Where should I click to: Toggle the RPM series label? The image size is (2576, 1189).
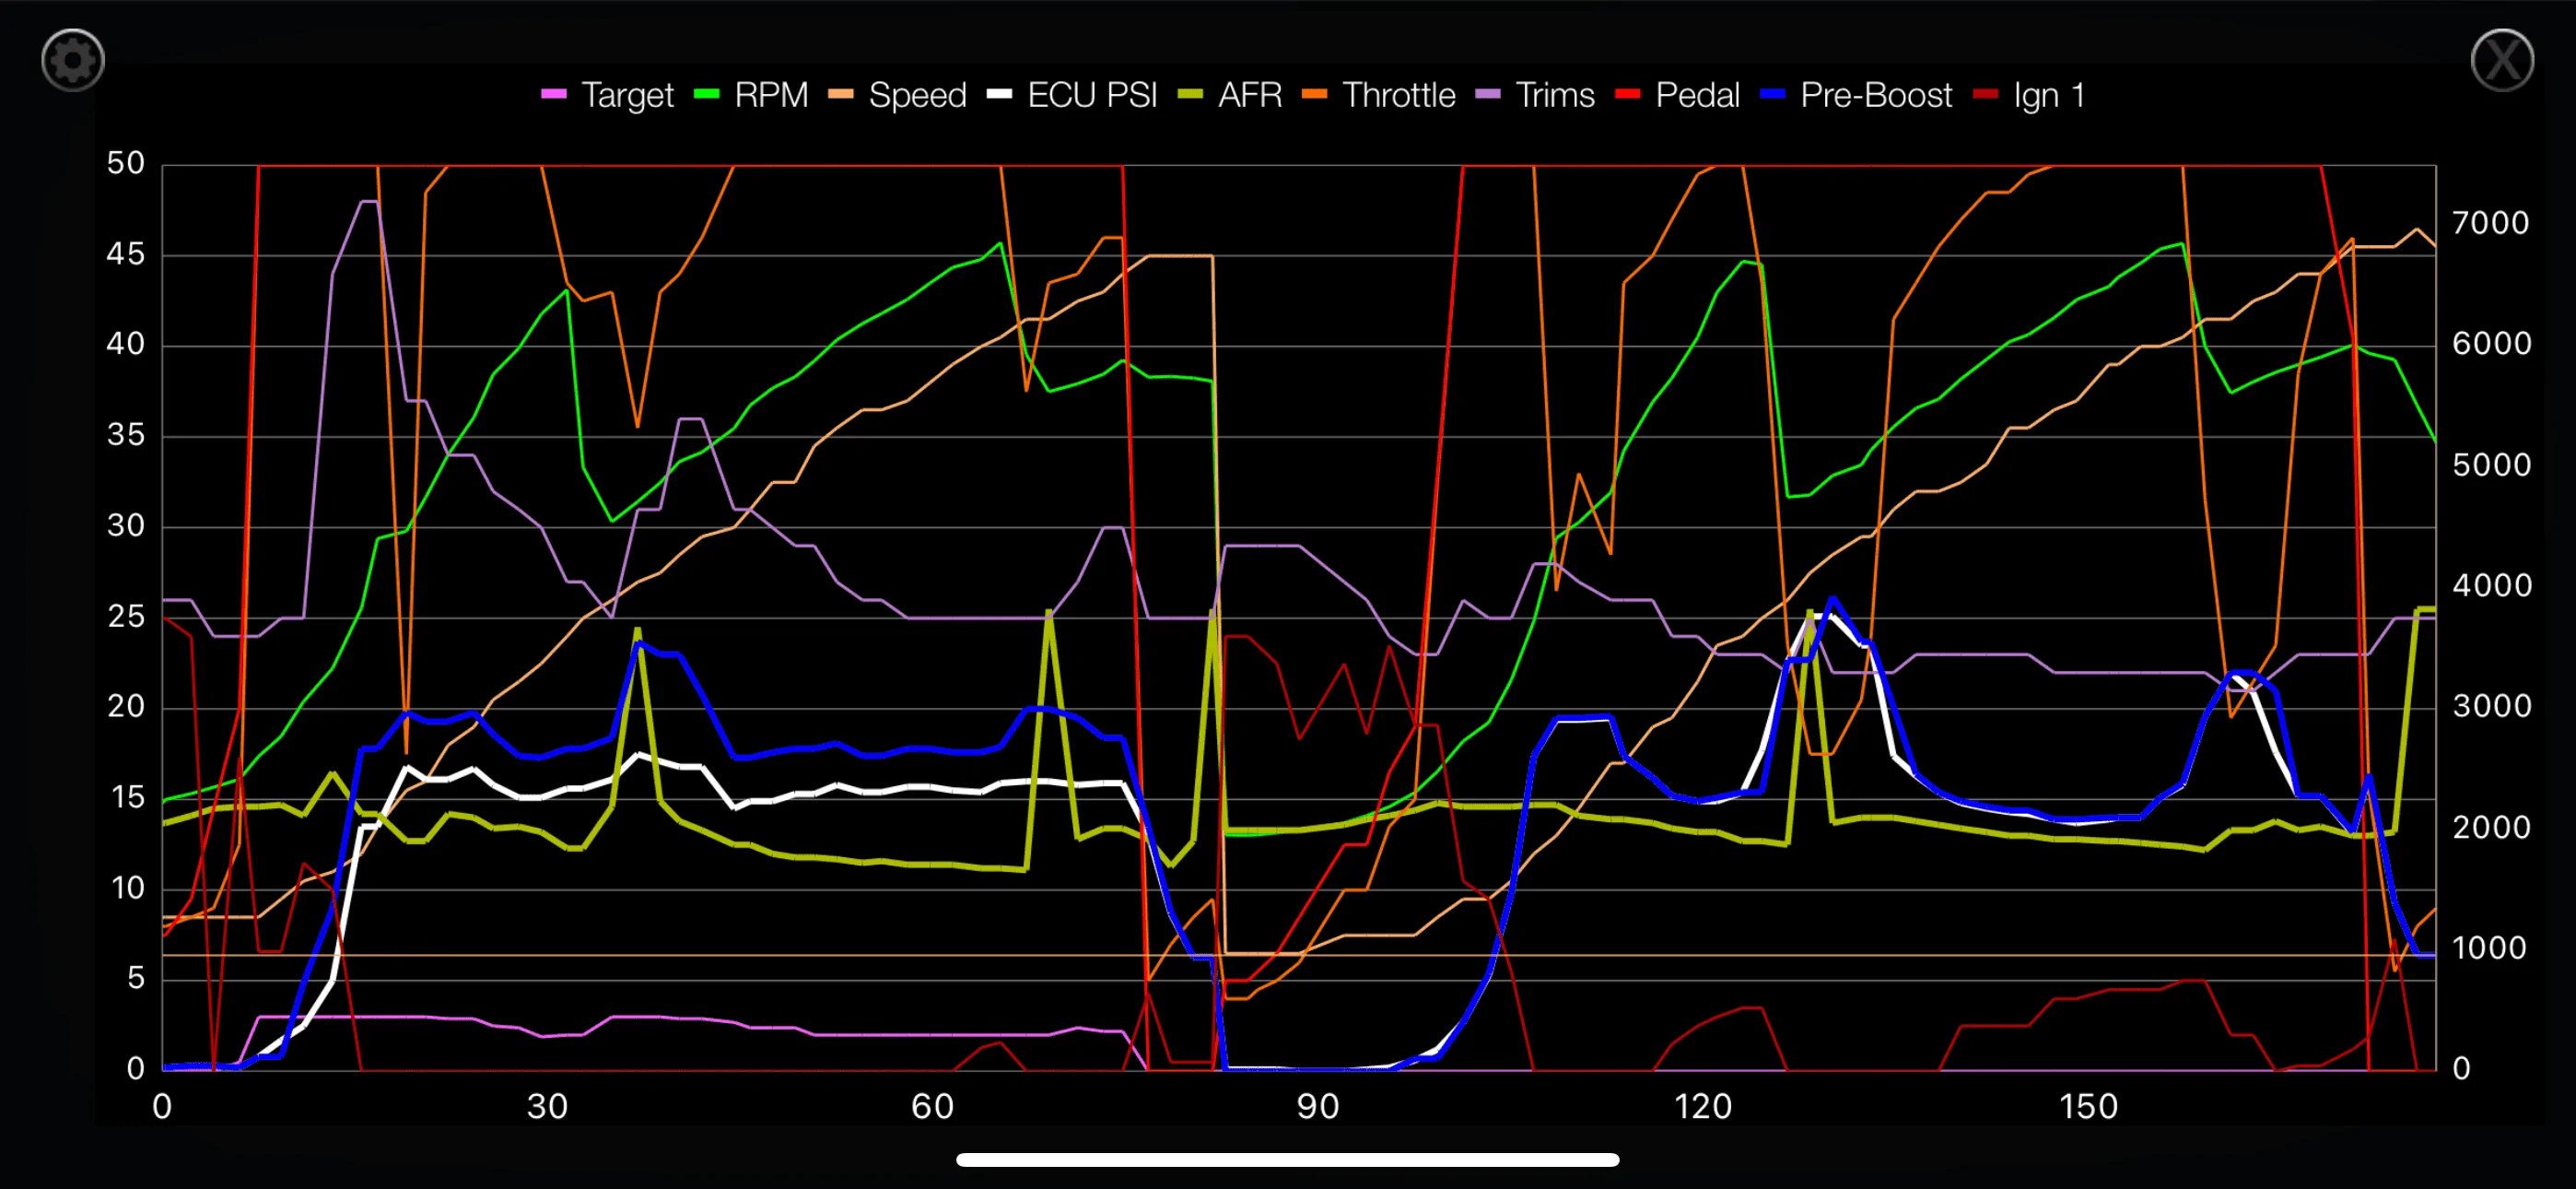point(771,95)
